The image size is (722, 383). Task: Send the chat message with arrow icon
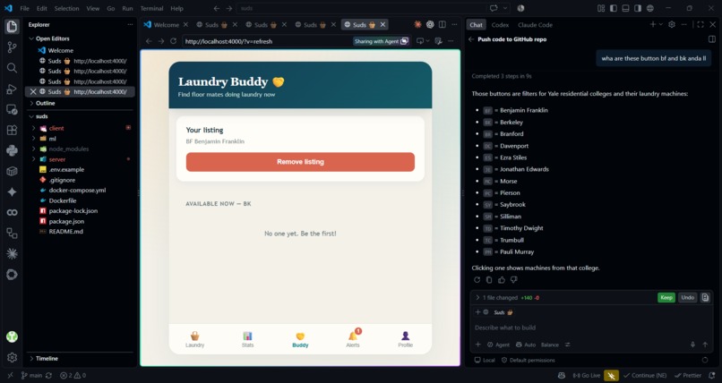705,345
